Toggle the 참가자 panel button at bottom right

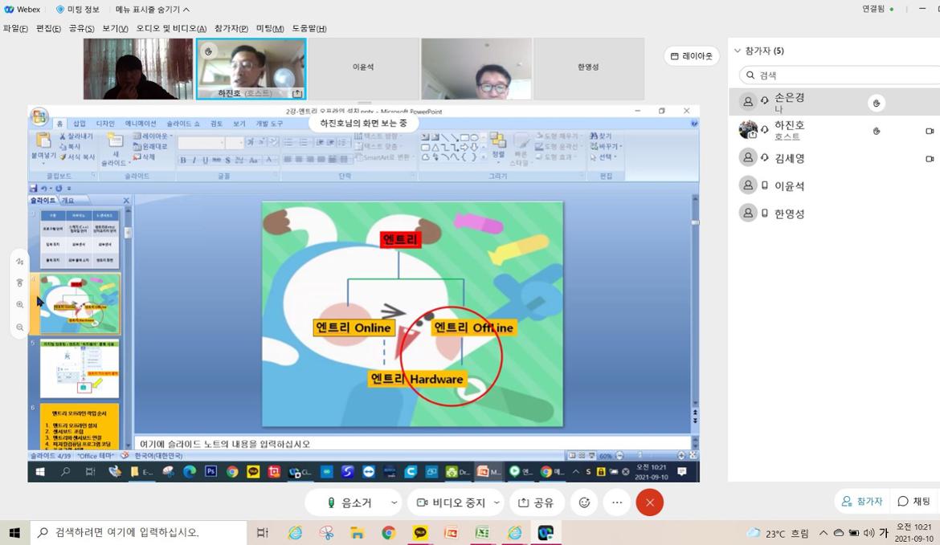click(x=861, y=502)
